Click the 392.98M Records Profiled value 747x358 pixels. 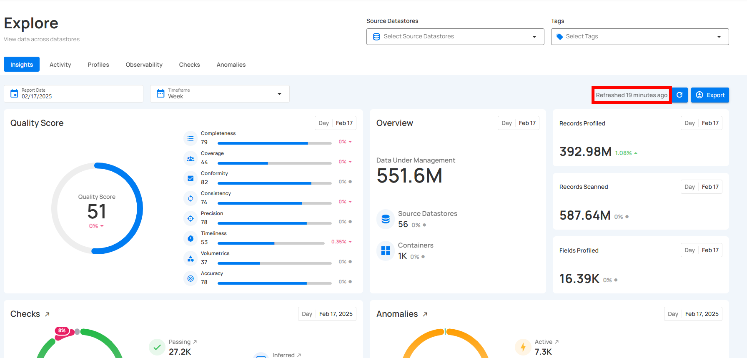[586, 152]
